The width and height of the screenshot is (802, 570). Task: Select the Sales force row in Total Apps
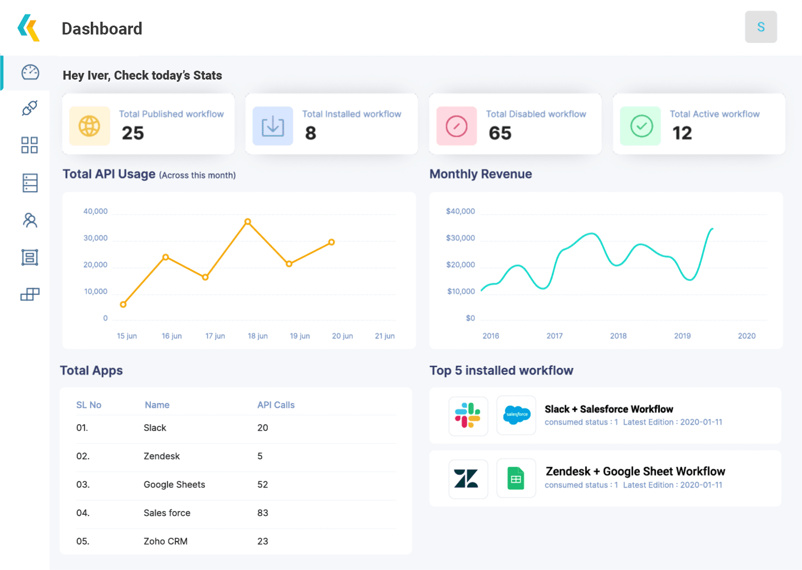pyautogui.click(x=167, y=513)
